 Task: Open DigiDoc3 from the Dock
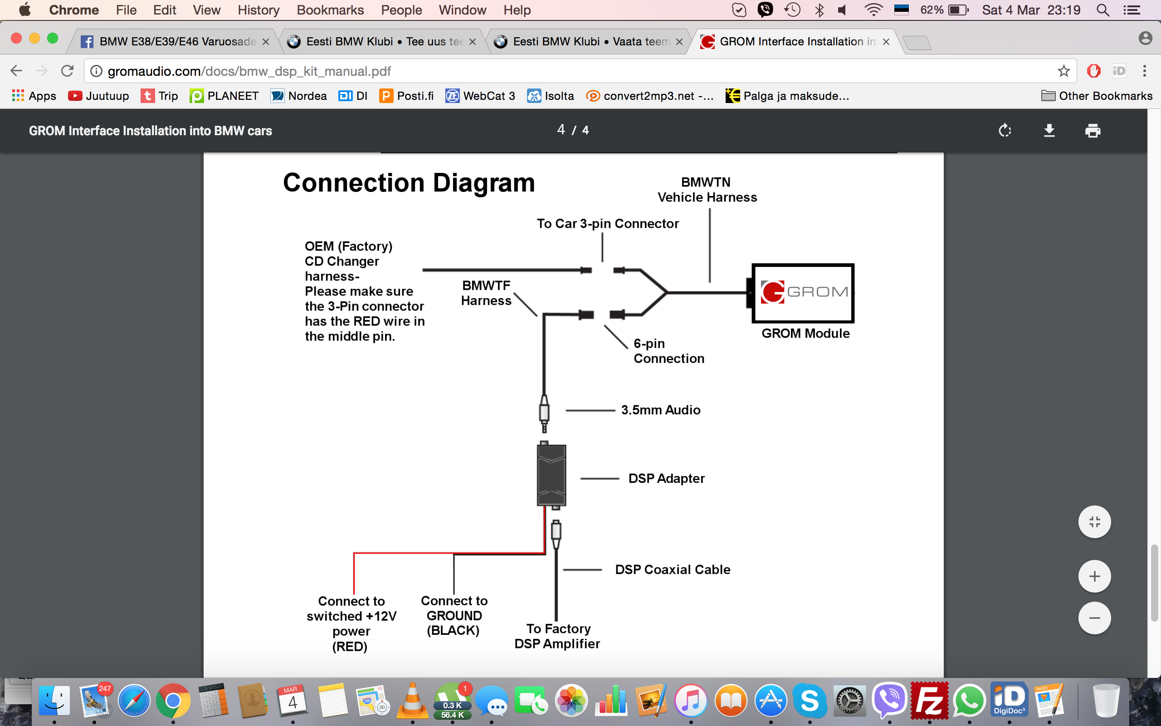coord(1009,700)
